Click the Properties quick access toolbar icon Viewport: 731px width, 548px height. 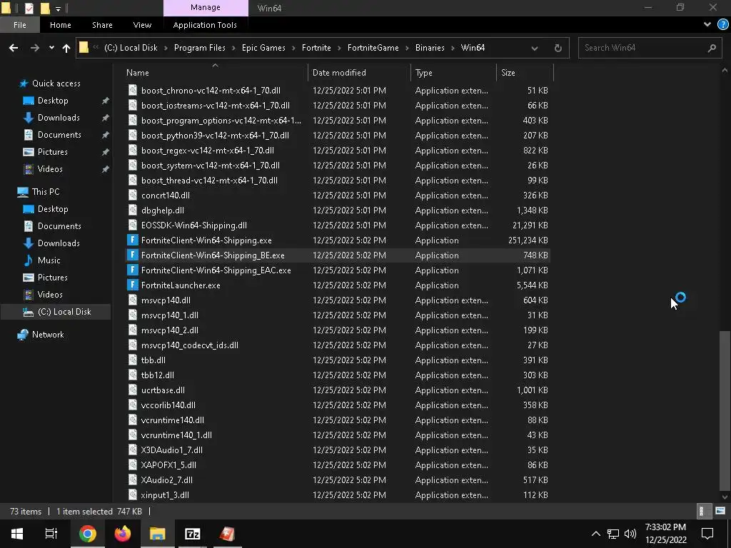pos(29,8)
